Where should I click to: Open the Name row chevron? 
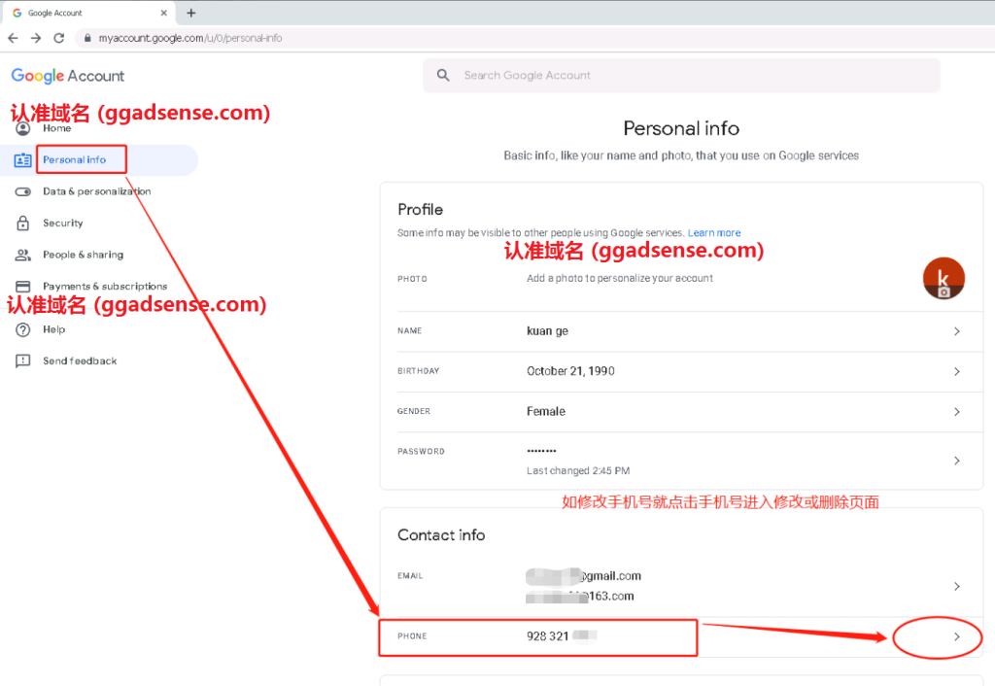[x=956, y=331]
